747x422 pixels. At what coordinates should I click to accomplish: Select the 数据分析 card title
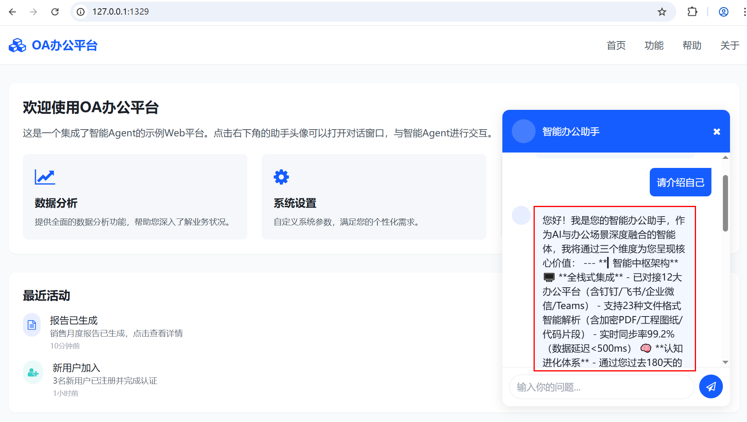tap(56, 203)
